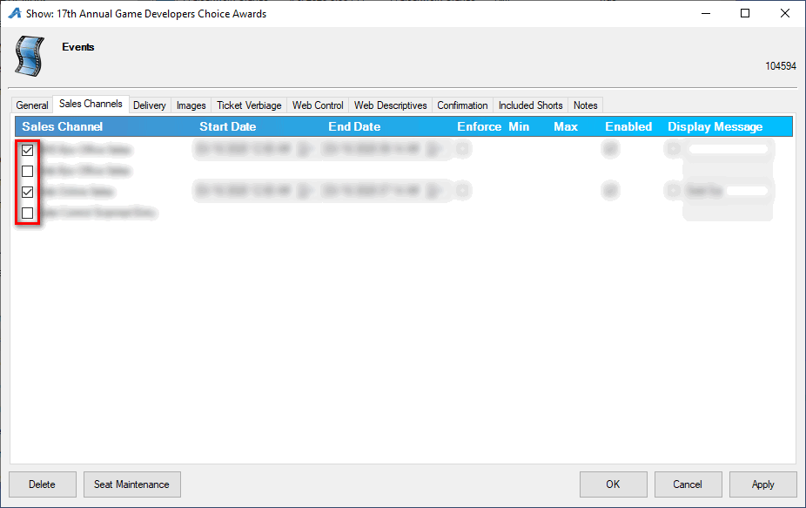Click the bold Events heading
The height and width of the screenshot is (508, 806).
tap(78, 47)
